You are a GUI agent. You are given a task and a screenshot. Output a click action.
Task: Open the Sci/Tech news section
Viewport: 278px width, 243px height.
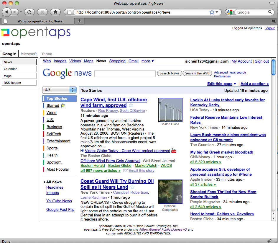(54, 134)
